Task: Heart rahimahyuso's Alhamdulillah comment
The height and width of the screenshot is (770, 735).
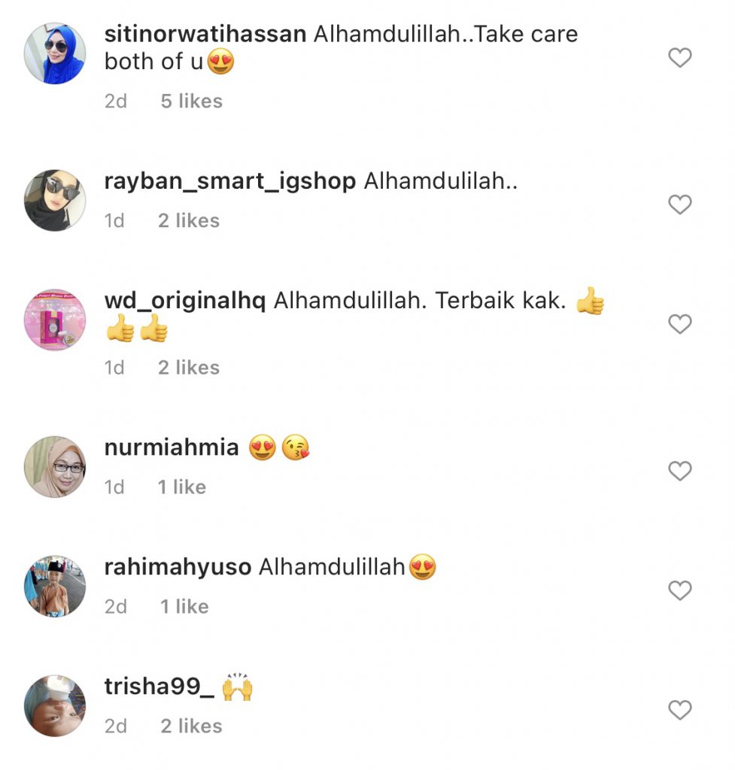Action: click(680, 590)
